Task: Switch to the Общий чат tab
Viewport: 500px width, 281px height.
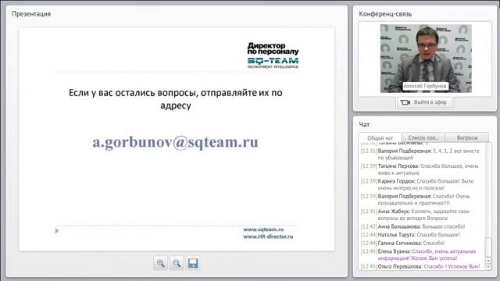Action: click(380, 138)
